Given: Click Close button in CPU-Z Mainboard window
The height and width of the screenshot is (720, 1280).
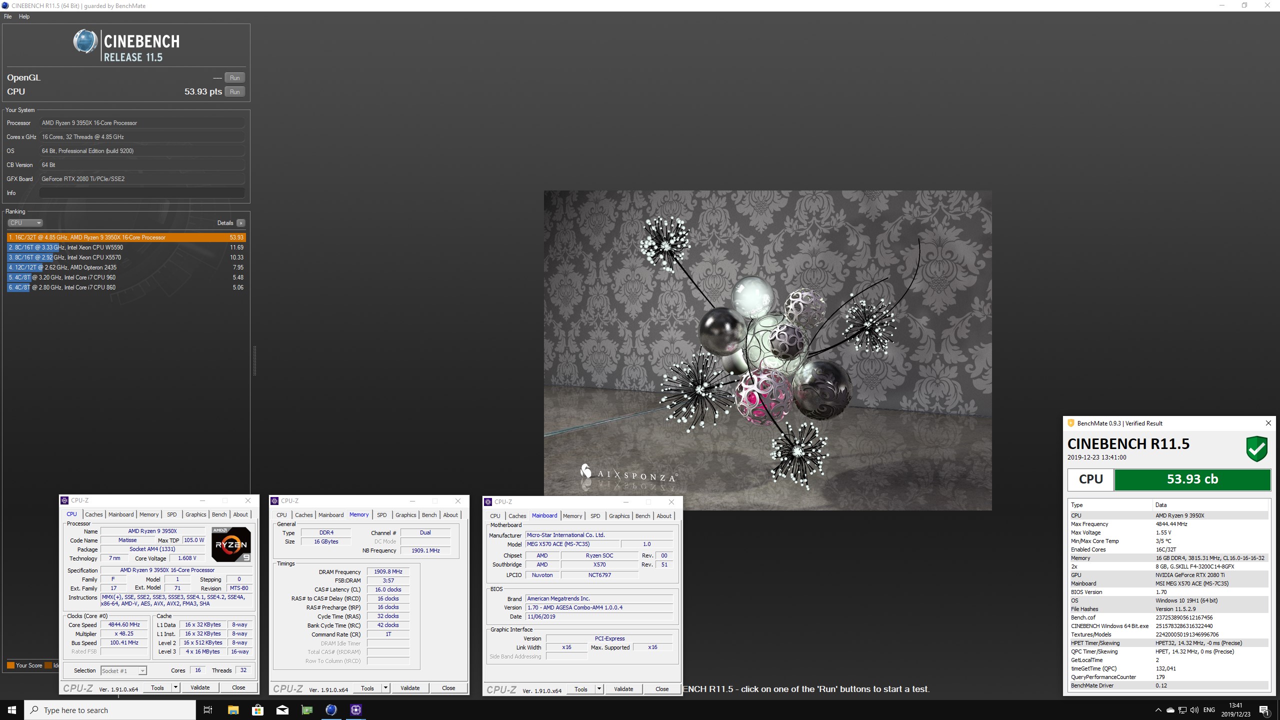Looking at the screenshot, I should [662, 689].
